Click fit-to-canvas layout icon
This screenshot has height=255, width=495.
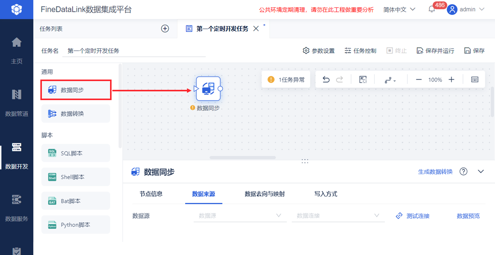[363, 80]
